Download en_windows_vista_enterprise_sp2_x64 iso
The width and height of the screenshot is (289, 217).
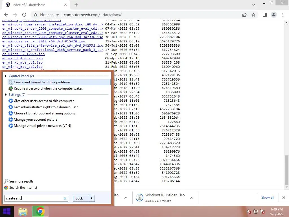[x=53, y=45]
